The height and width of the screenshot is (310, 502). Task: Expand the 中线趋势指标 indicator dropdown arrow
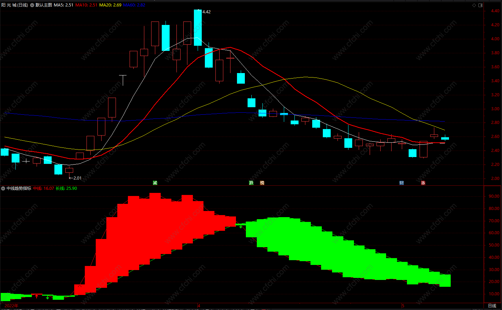[x=3, y=188]
